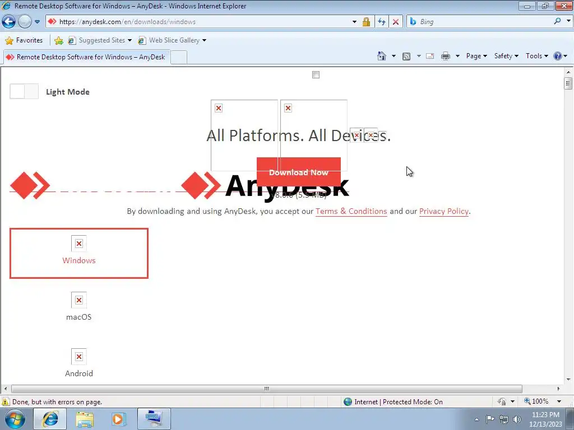This screenshot has width=574, height=430.
Task: Open the Page menu
Action: (x=476, y=56)
